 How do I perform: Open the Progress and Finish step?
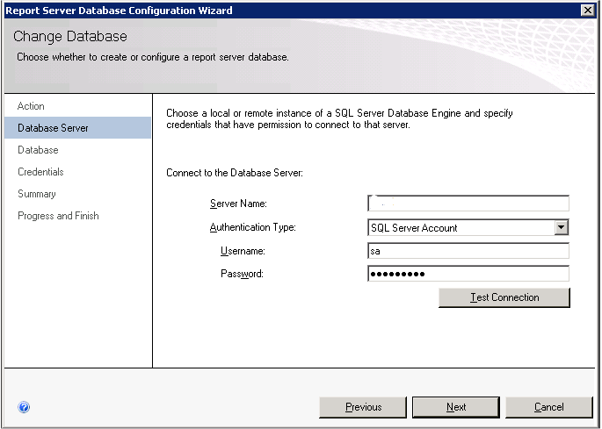pos(58,216)
